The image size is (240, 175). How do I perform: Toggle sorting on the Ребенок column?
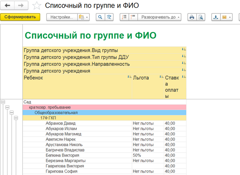(x=129, y=77)
